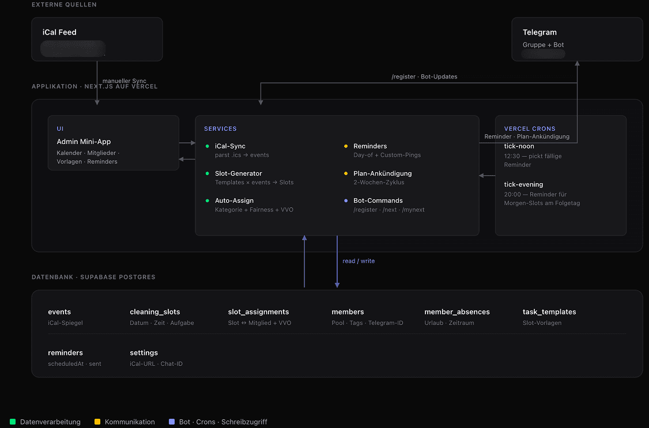This screenshot has width=649, height=428.
Task: Click the Bot-Commands service name
Action: 378,200
